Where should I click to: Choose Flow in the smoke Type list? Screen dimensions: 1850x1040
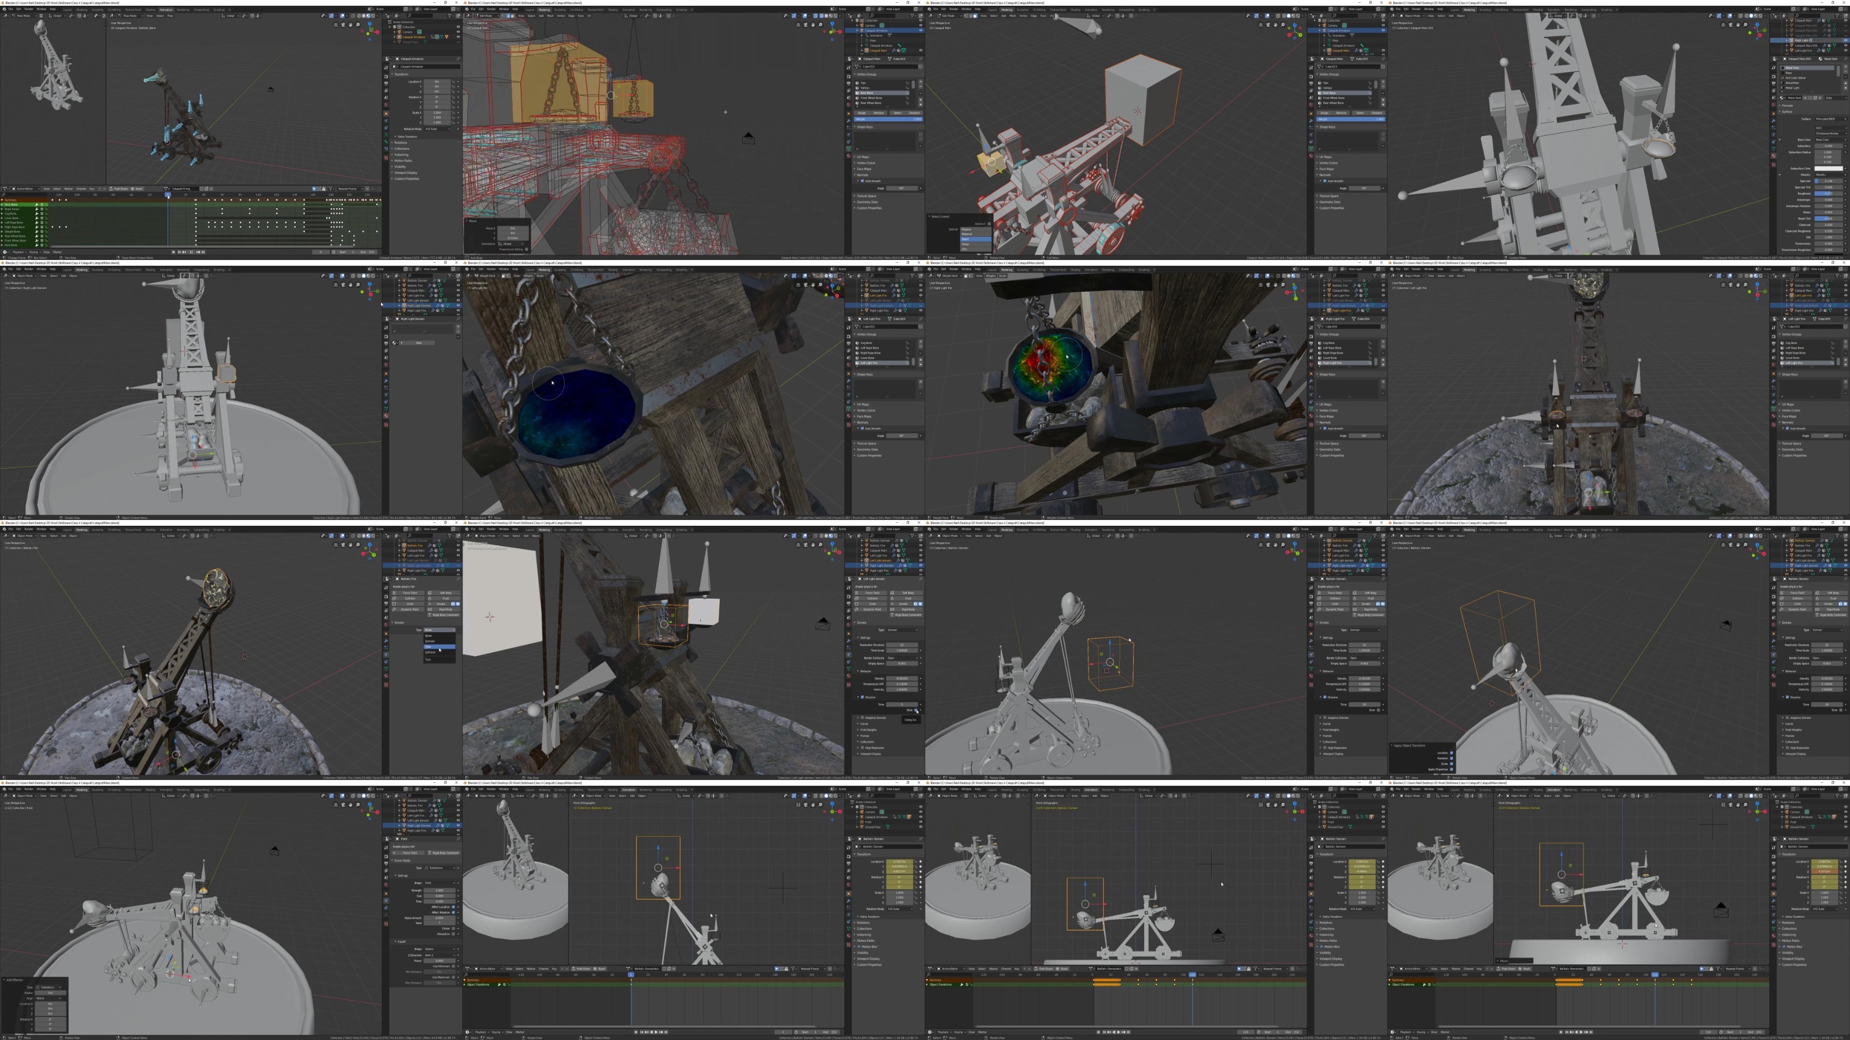click(x=439, y=647)
